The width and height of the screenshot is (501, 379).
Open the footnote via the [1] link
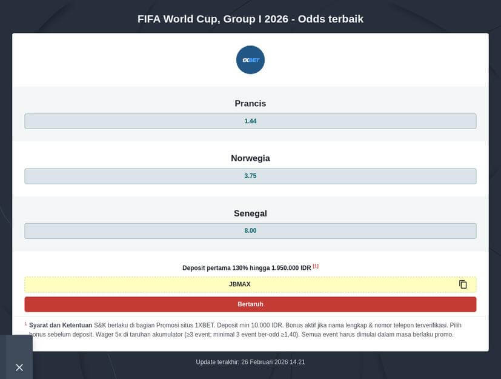(x=315, y=265)
